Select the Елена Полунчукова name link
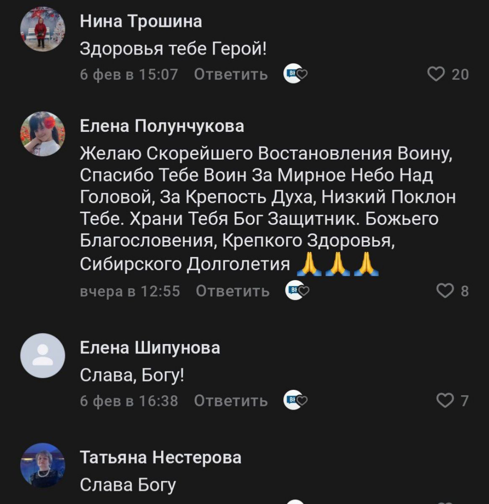Screen dimensions: 489x504 point(162,126)
